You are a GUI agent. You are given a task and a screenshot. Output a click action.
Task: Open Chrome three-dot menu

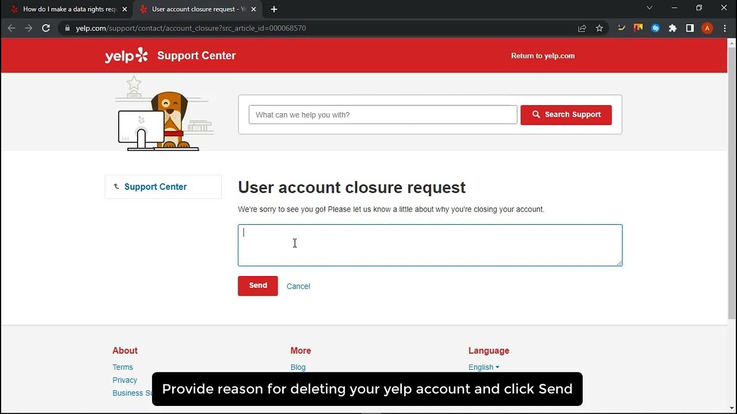725,28
